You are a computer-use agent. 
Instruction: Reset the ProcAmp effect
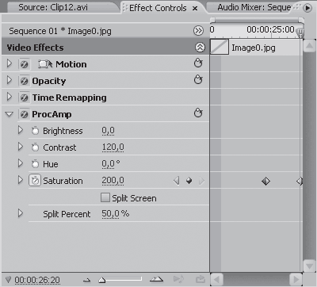tap(198, 113)
